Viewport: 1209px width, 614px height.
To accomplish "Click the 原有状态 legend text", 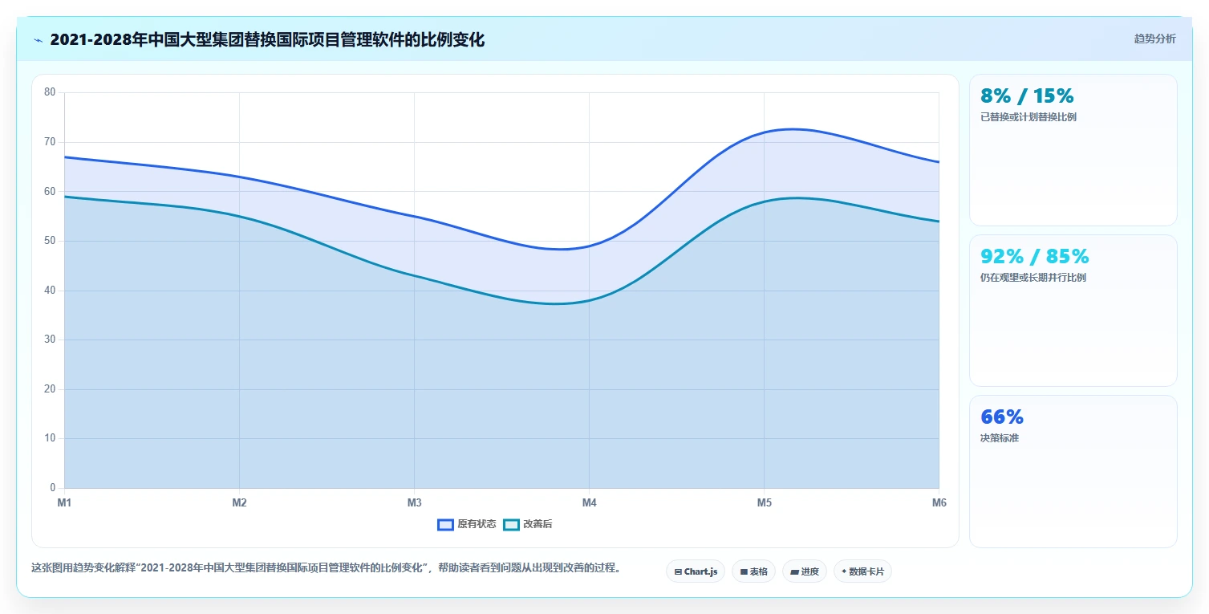I will [477, 525].
